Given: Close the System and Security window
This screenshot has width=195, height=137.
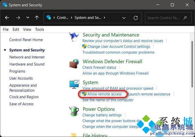Looking at the screenshot, I should click(187, 5).
